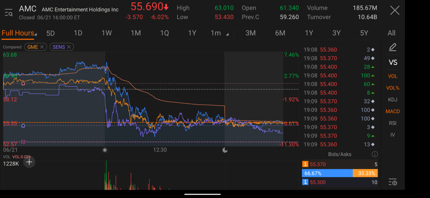
Task: Select the 5Y range tab
Action: tap(364, 33)
